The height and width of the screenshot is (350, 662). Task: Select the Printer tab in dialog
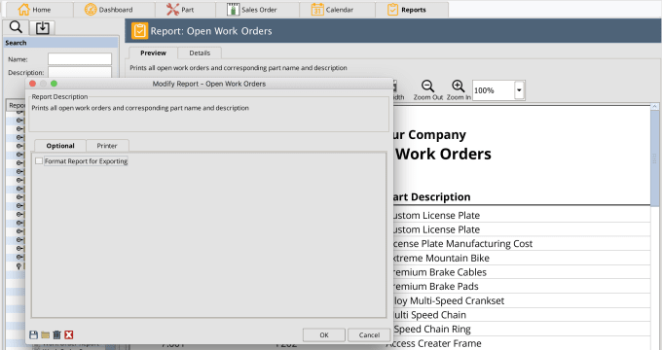(107, 146)
